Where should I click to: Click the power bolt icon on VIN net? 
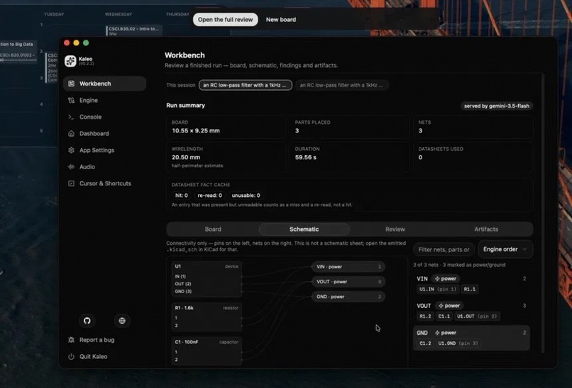[x=437, y=278]
